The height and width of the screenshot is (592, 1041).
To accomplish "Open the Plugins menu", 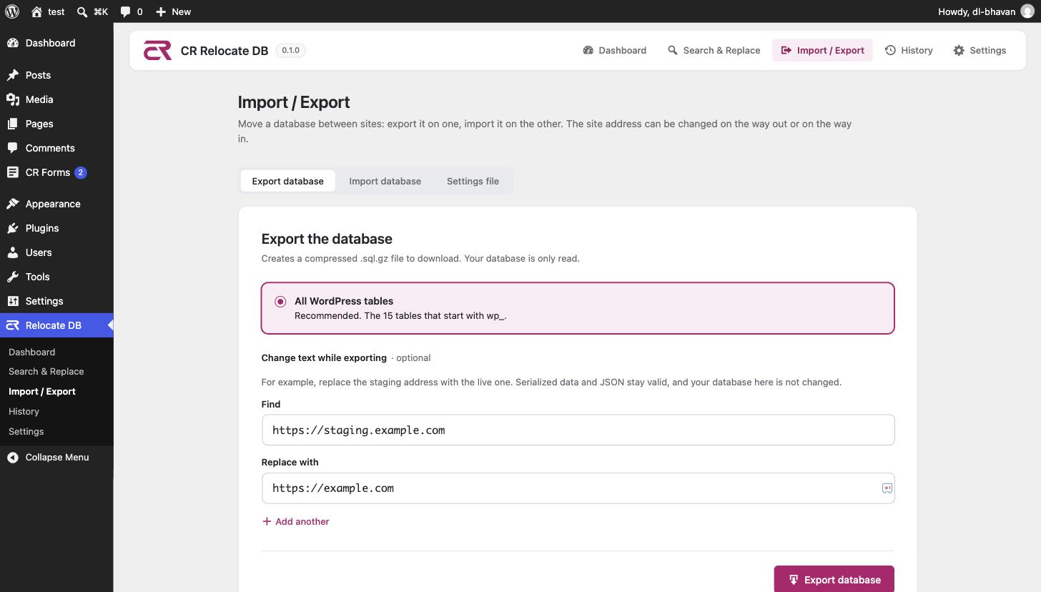I will pyautogui.click(x=56, y=228).
